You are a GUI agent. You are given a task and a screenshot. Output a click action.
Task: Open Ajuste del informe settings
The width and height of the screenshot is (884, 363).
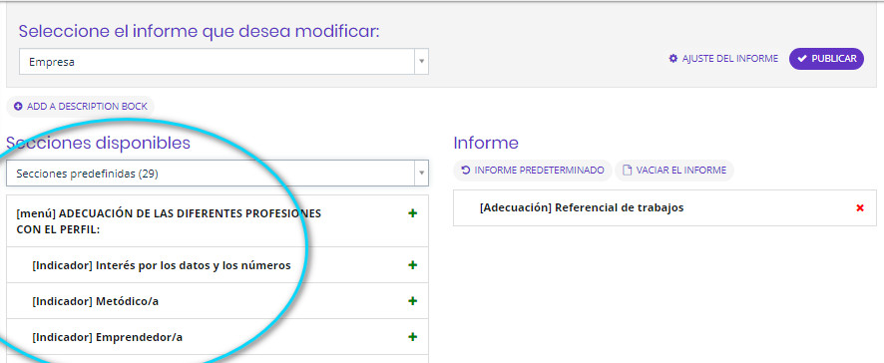(722, 59)
